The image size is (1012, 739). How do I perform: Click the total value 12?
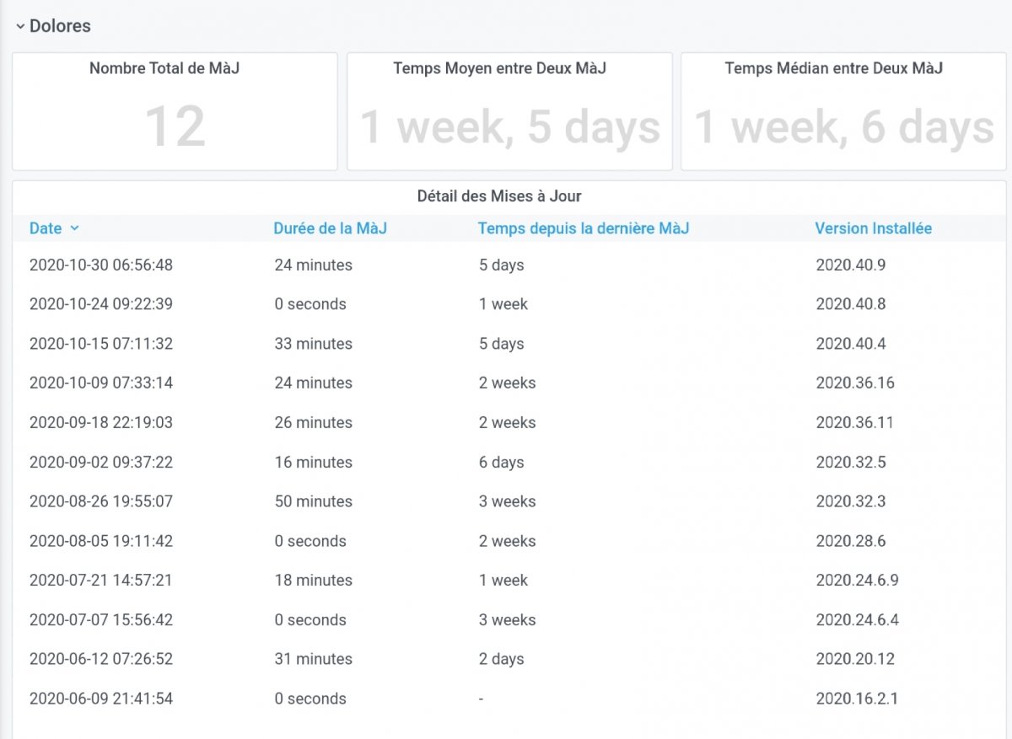(175, 127)
